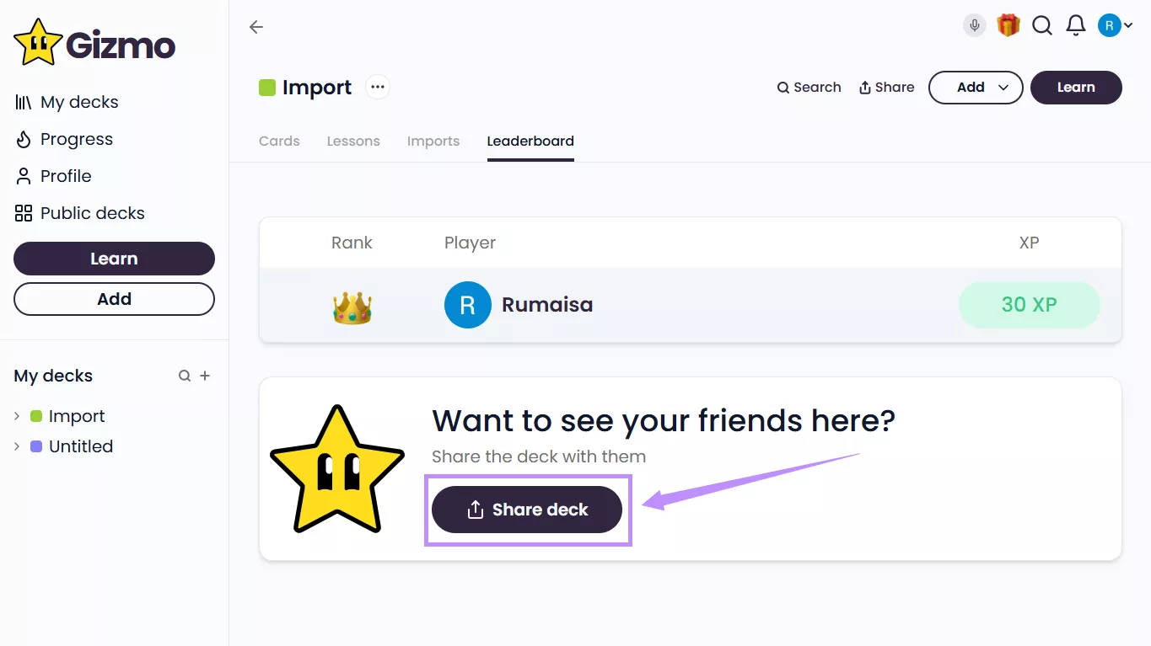Open the profile avatar chevron menu
The image size is (1151, 646).
point(1127,25)
